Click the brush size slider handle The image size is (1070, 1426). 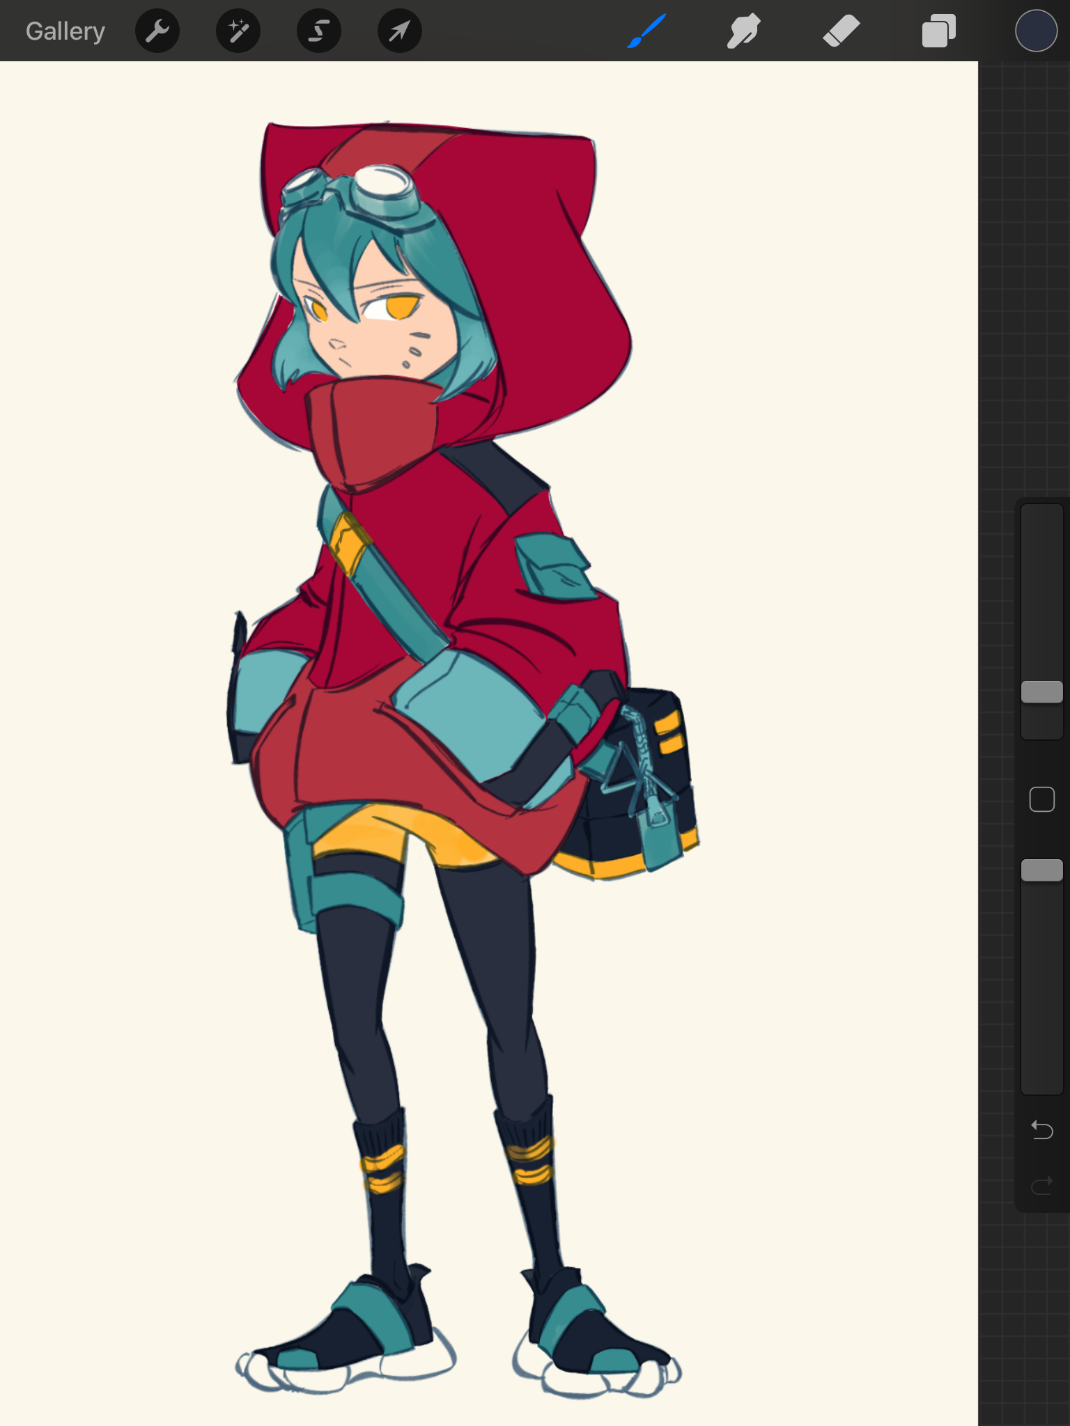(x=1041, y=691)
